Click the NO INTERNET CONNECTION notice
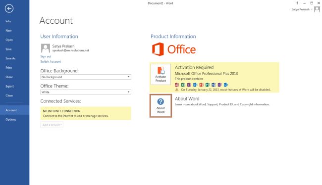This screenshot has width=322, height=185. [86, 113]
